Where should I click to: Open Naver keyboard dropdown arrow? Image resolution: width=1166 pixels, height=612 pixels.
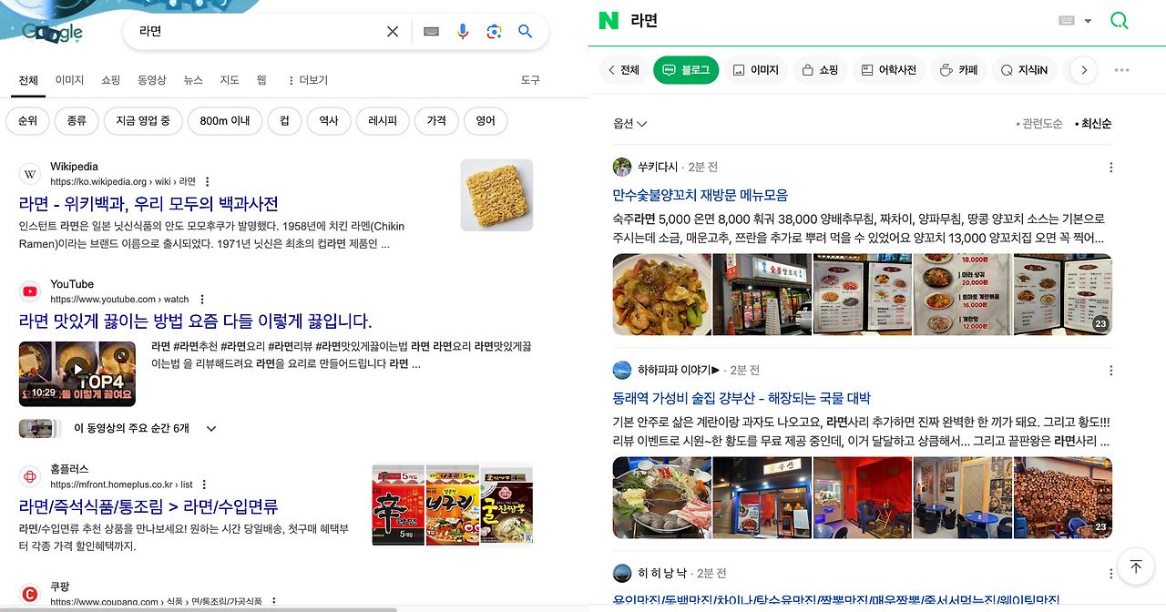tap(1088, 21)
